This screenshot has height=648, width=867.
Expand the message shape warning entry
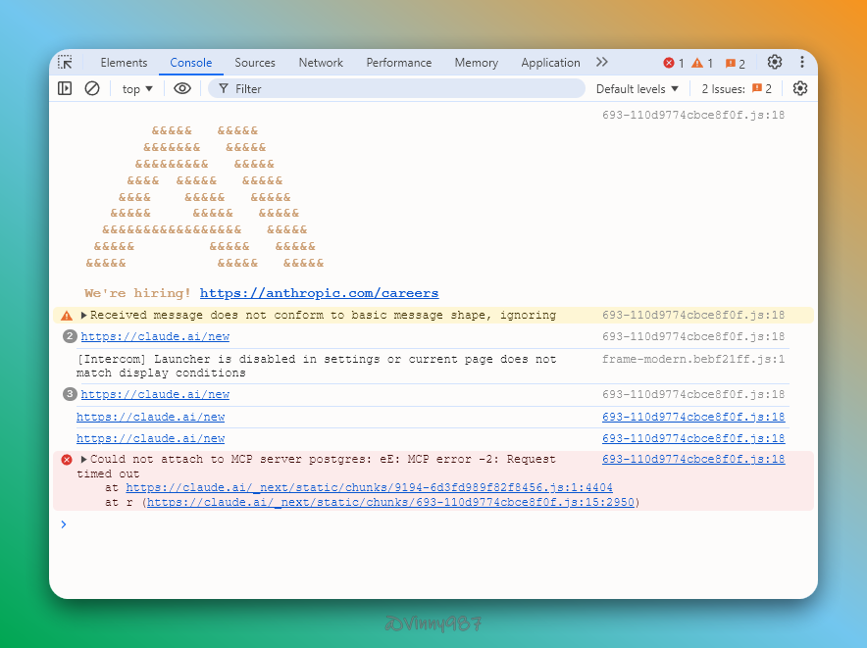point(84,316)
